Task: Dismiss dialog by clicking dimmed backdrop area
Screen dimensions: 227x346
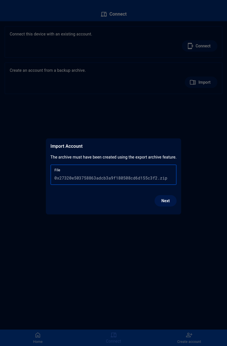Action: pos(113,269)
